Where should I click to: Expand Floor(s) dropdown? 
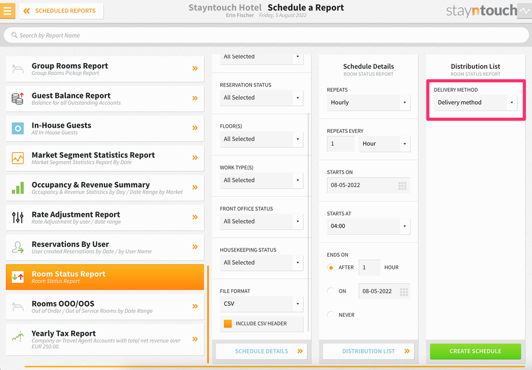(x=261, y=139)
